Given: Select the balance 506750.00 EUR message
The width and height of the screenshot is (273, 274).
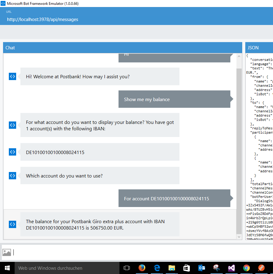Looking at the screenshot, I should pyautogui.click(x=100, y=224).
